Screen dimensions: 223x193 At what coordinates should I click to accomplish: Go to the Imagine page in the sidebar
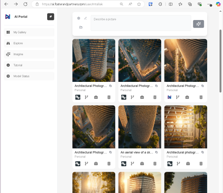pyautogui.click(x=29, y=54)
